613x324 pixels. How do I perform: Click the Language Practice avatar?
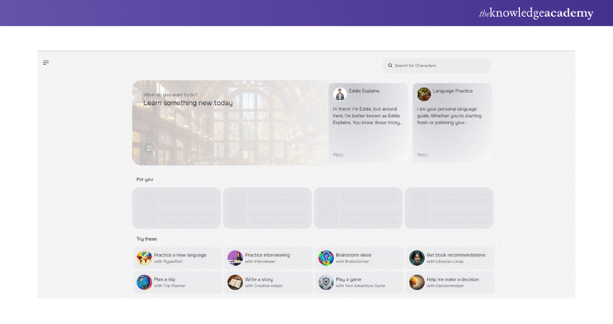[424, 94]
